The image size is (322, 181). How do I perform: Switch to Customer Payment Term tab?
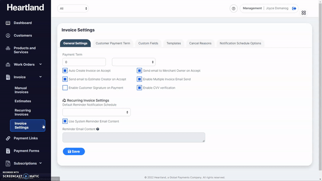click(x=113, y=44)
